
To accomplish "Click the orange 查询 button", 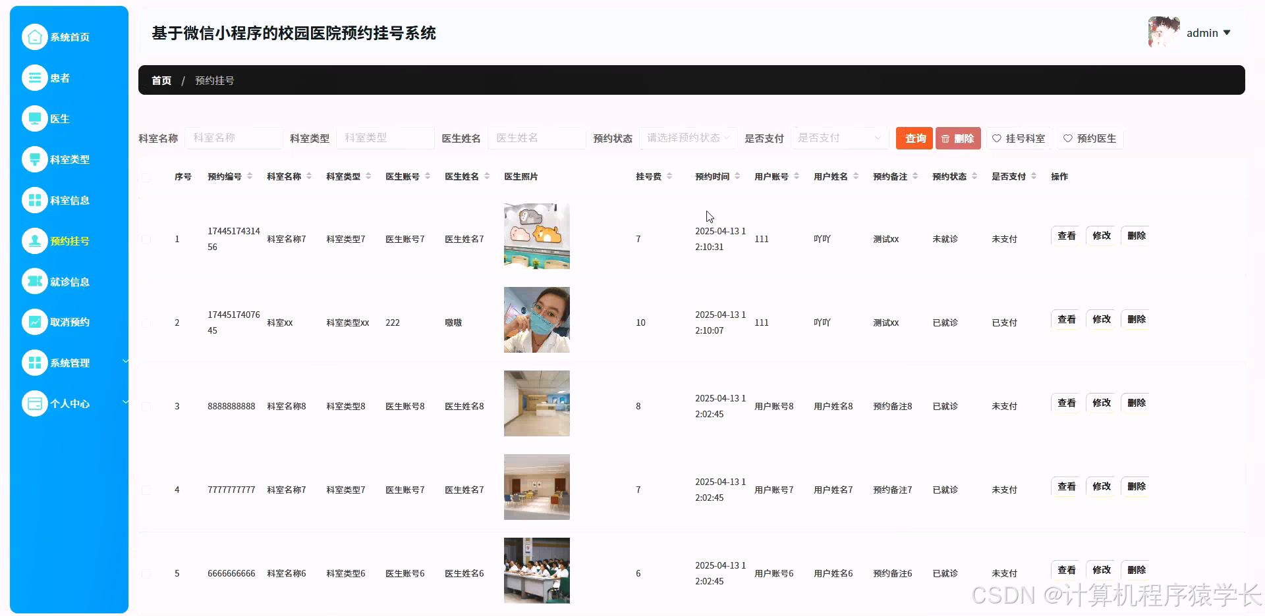I will [x=914, y=138].
